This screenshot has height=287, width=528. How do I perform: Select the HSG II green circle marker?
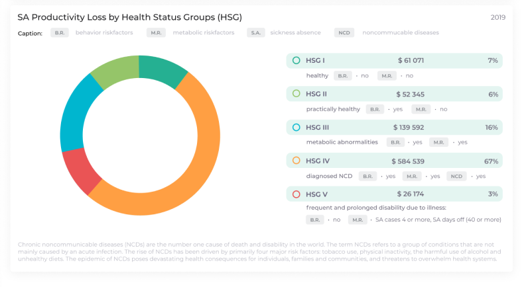pyautogui.click(x=297, y=94)
